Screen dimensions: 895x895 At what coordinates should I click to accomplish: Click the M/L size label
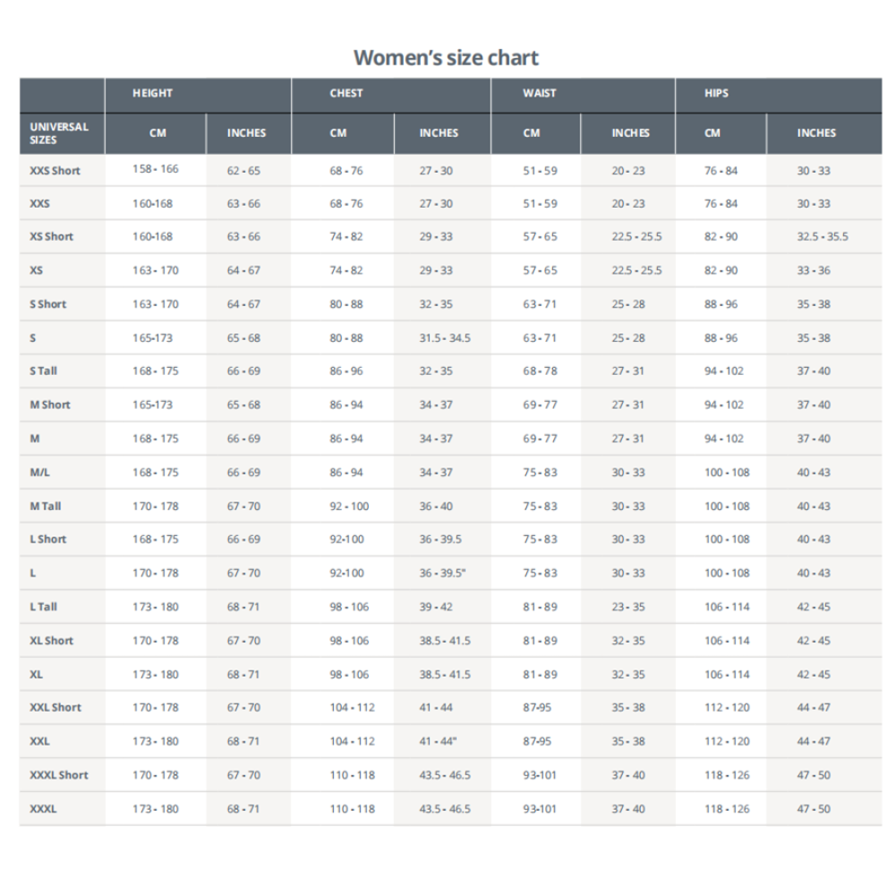(x=39, y=473)
